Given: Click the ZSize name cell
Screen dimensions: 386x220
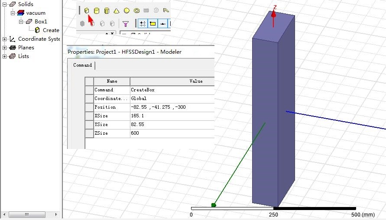Looking at the screenshot, I should point(112,133).
